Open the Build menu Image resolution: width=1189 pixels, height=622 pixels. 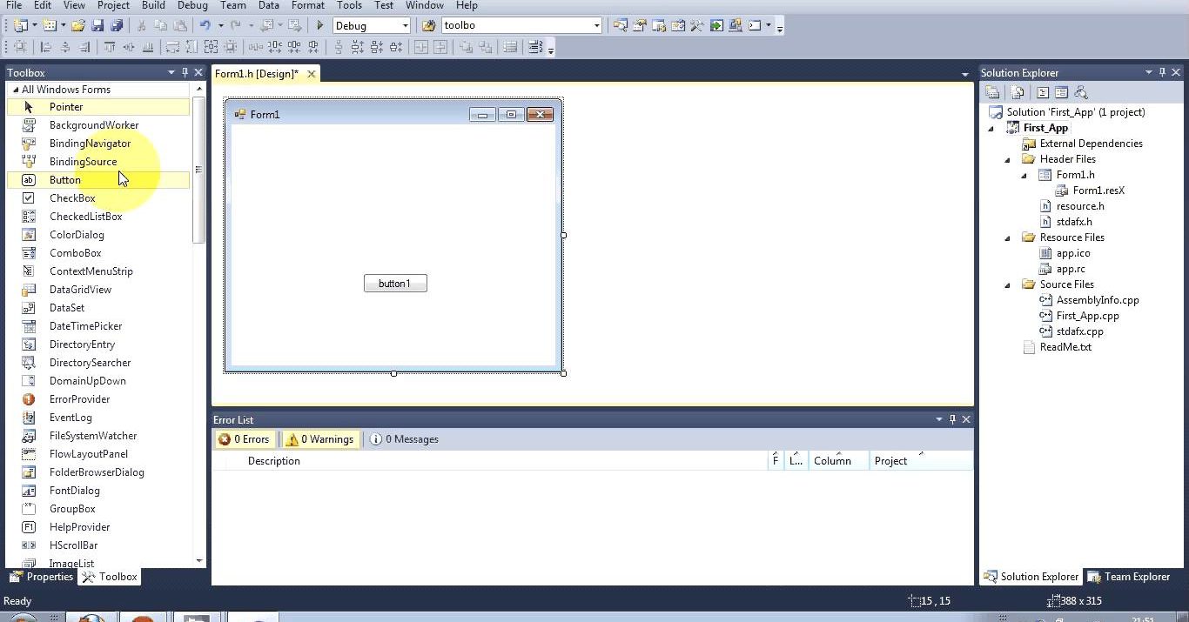coord(153,5)
